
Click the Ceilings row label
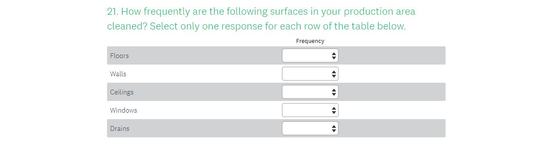pyautogui.click(x=122, y=92)
